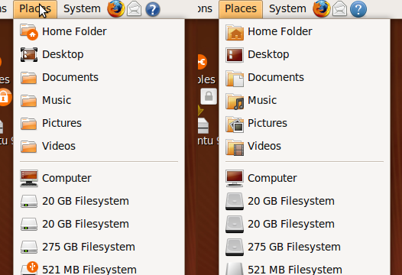The image size is (402, 275).
Task: Choose Documents label in left menu
Action: 70,77
